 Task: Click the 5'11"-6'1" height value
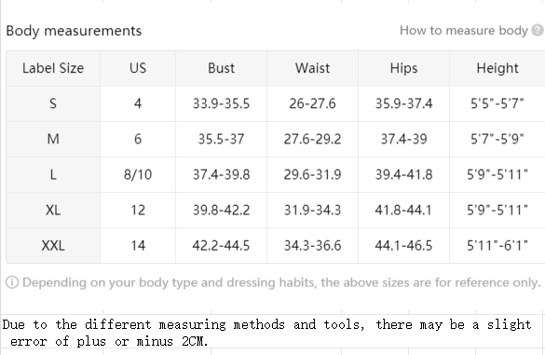[497, 245]
